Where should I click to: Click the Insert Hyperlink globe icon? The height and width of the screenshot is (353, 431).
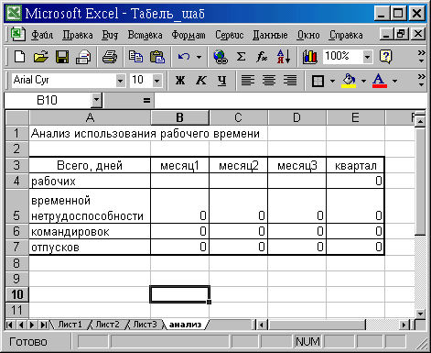221,57
